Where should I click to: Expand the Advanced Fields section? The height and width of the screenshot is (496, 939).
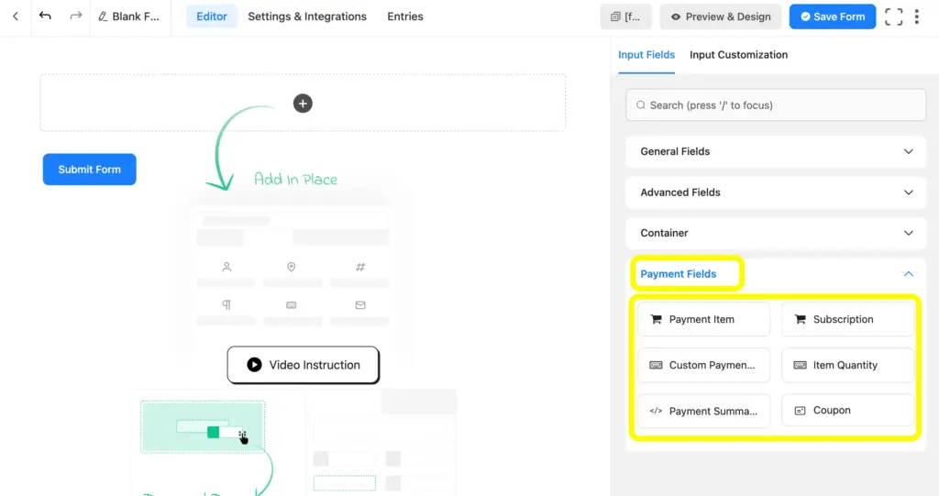tap(776, 193)
